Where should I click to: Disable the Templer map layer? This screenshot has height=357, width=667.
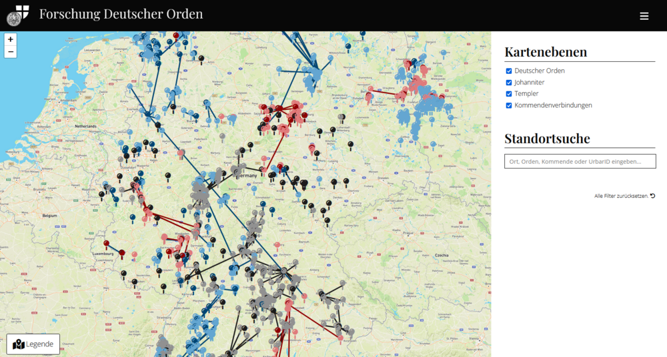[x=509, y=94]
